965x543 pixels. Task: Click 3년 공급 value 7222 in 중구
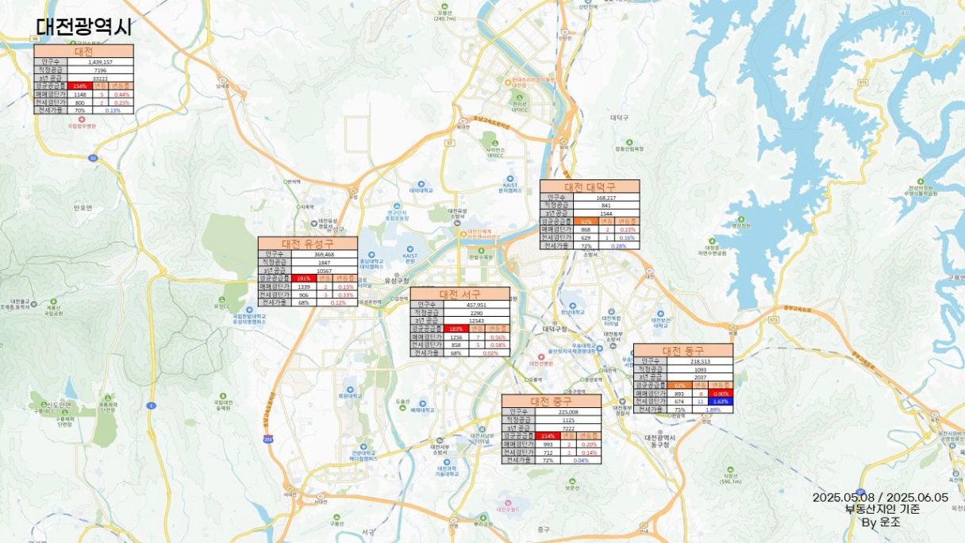tap(568, 428)
